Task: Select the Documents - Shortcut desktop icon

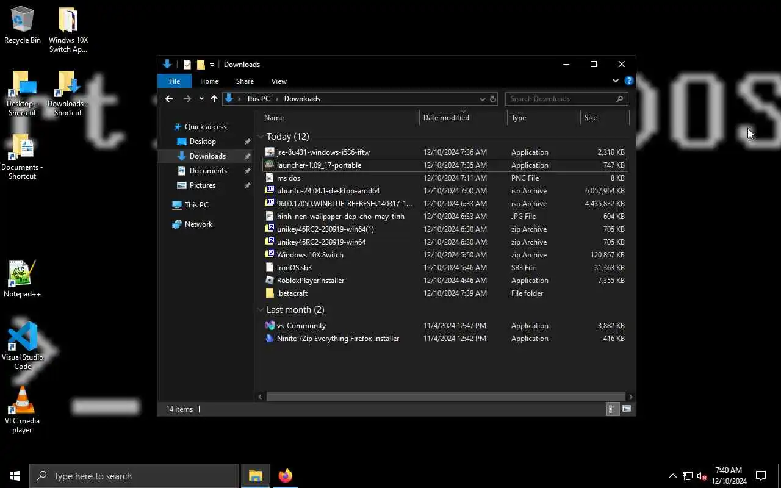Action: point(23,157)
